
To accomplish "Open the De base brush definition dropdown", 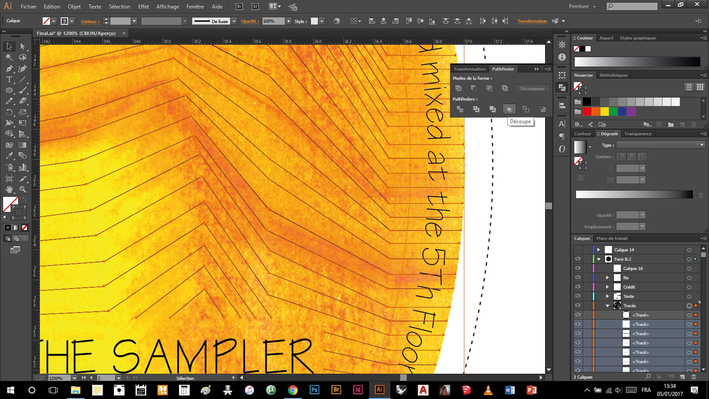I will coord(234,21).
